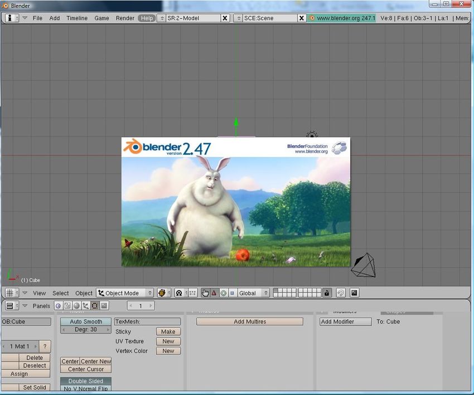Click Make next to Sticky

tap(168, 332)
